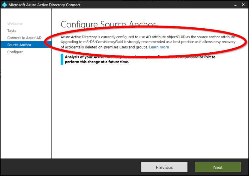This screenshot has width=249, height=176.
Task: Click the Previous button
Action: pos(164,167)
